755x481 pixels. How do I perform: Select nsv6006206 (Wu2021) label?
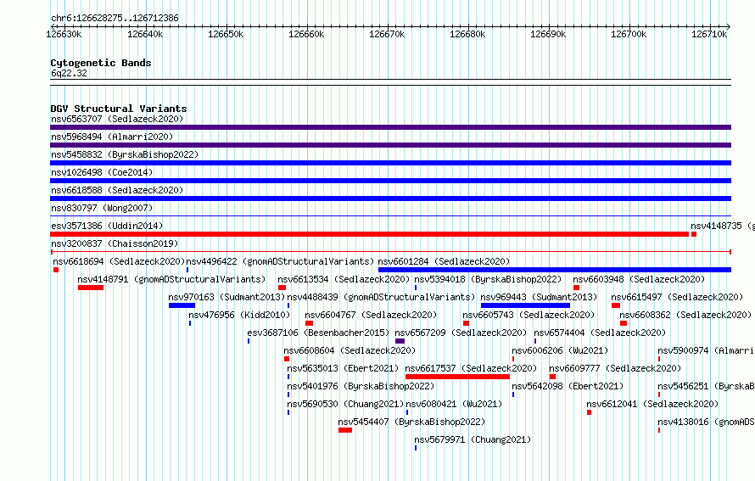[x=560, y=350]
